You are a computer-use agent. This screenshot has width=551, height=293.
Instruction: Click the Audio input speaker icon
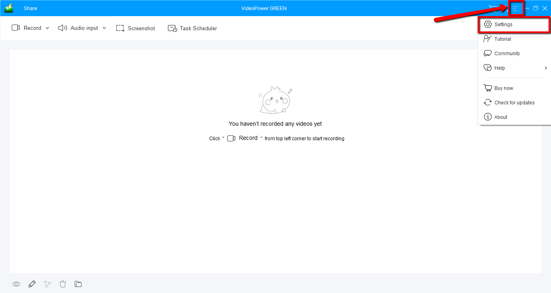(62, 28)
